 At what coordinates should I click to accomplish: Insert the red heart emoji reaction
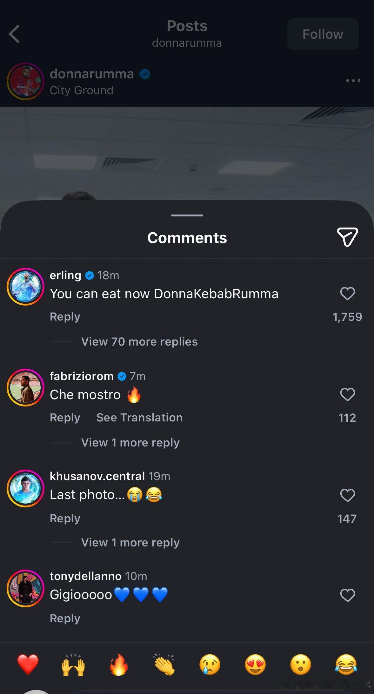pyautogui.click(x=28, y=664)
